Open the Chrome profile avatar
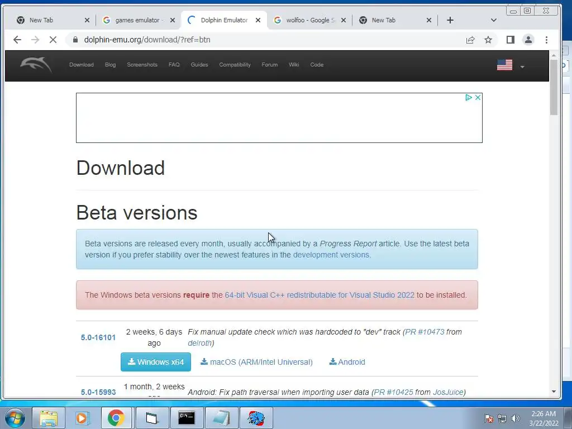This screenshot has width=572, height=429. (x=528, y=40)
